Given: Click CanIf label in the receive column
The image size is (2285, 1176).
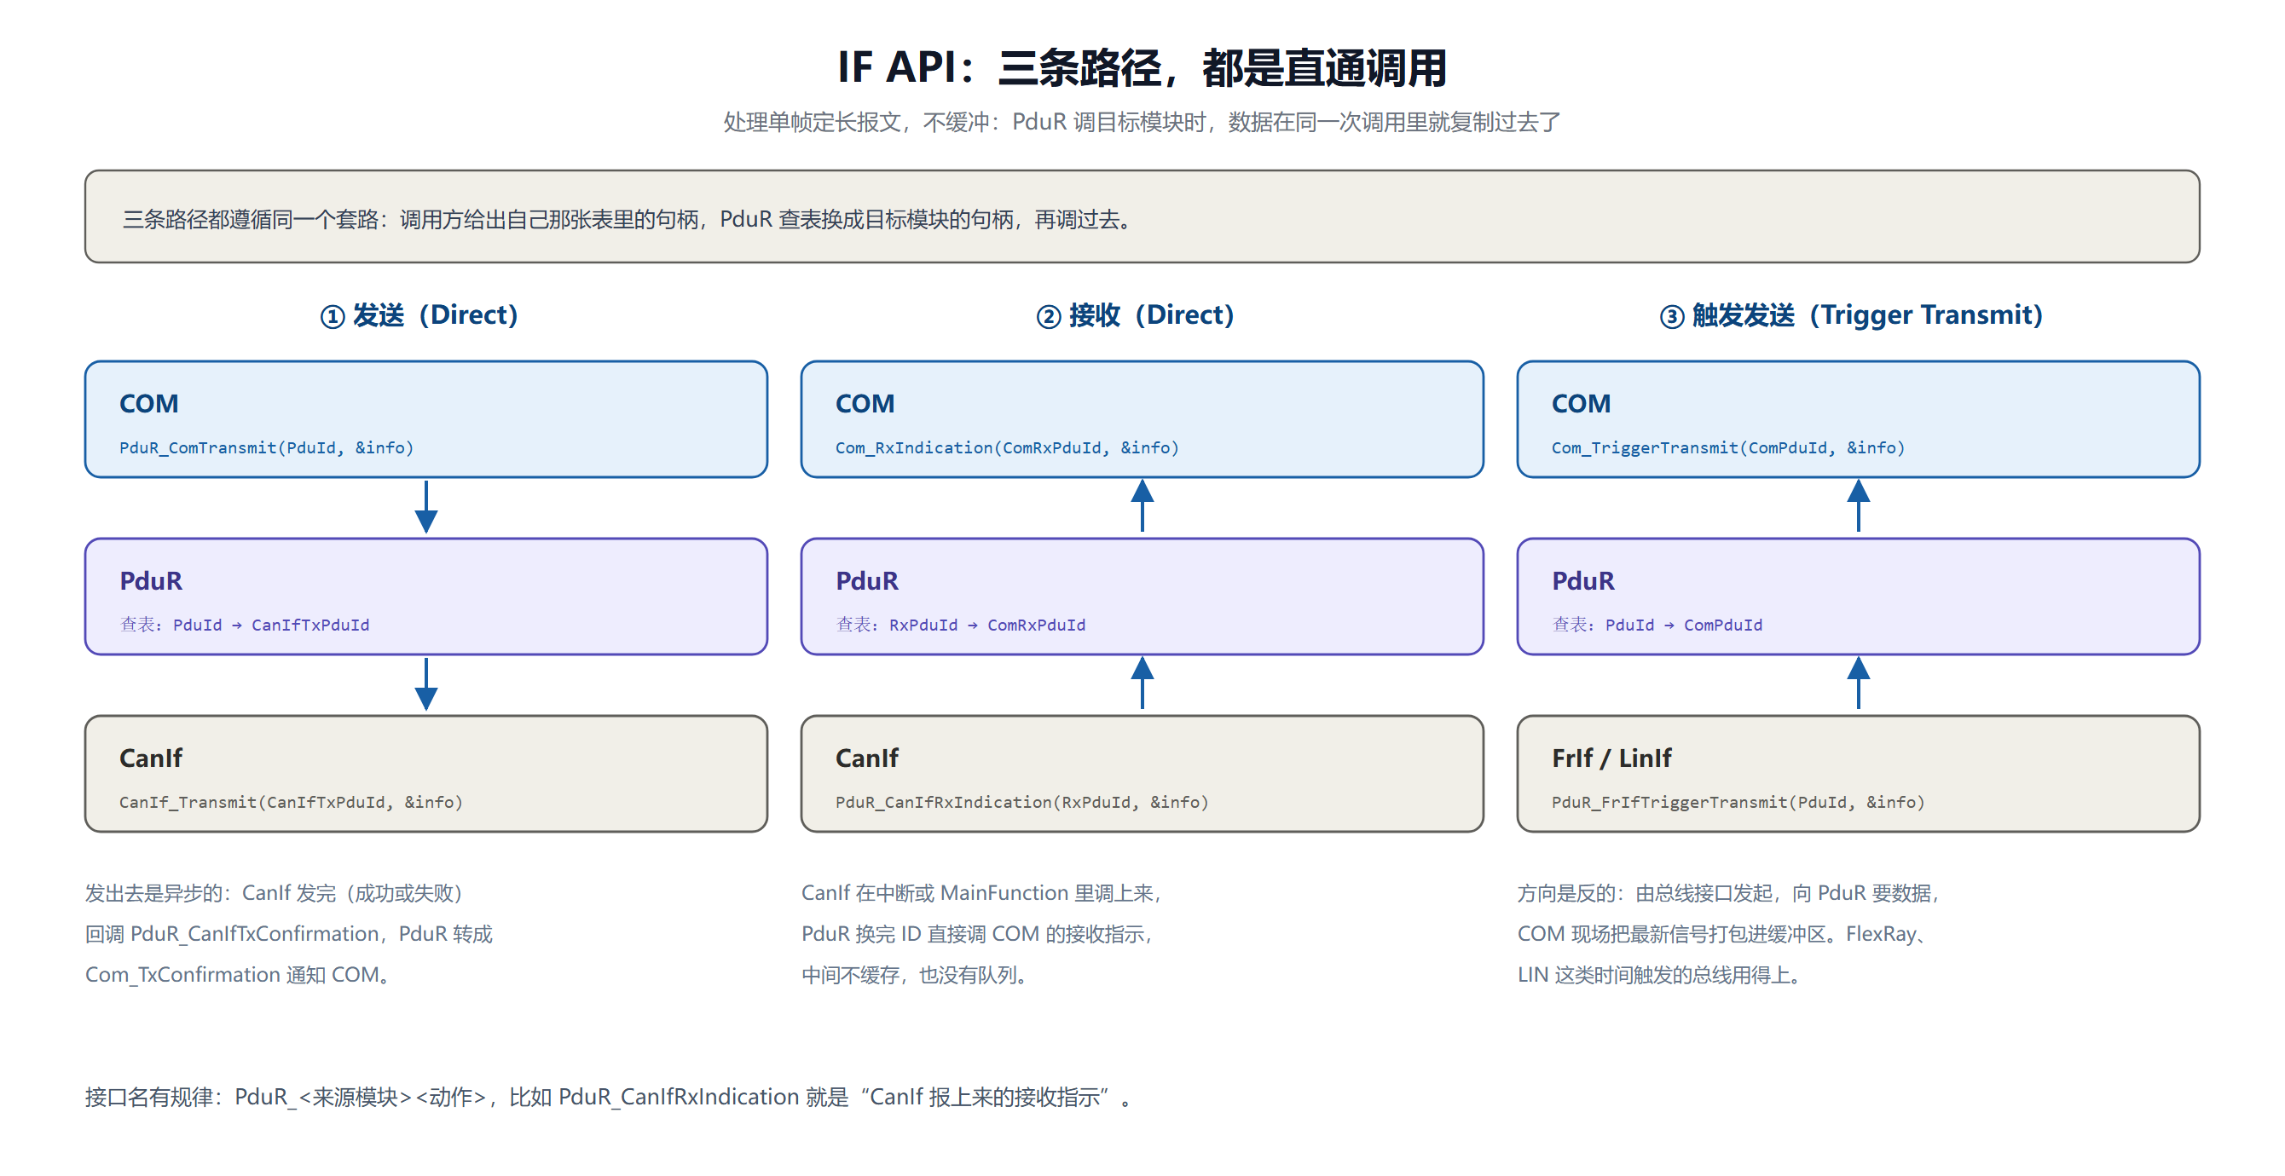Looking at the screenshot, I should (866, 758).
